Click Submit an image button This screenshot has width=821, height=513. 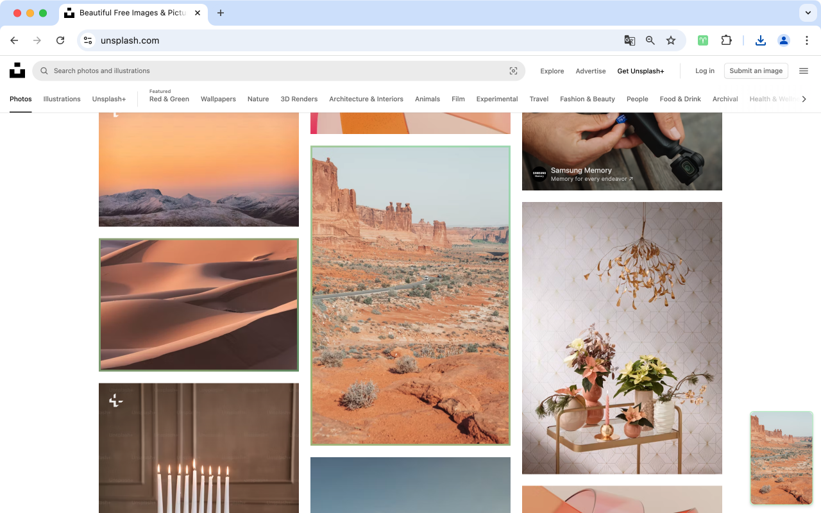pos(756,71)
